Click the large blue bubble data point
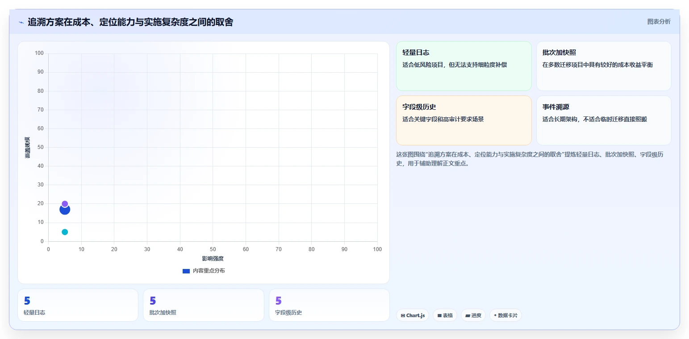Image resolution: width=689 pixels, height=339 pixels. (65, 210)
